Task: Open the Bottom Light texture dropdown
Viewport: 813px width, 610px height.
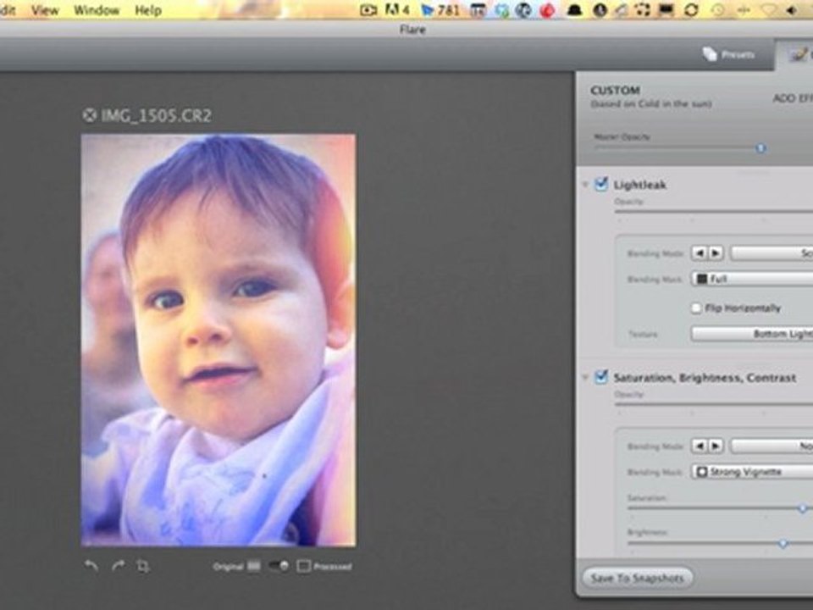Action: 752,334
